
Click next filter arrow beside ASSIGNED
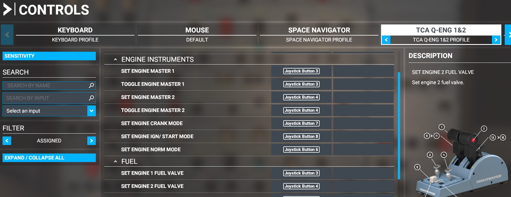91,141
